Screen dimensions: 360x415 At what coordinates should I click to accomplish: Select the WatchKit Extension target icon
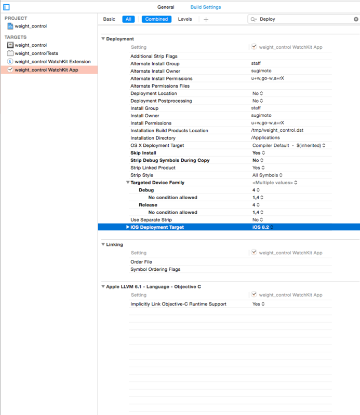[10, 61]
